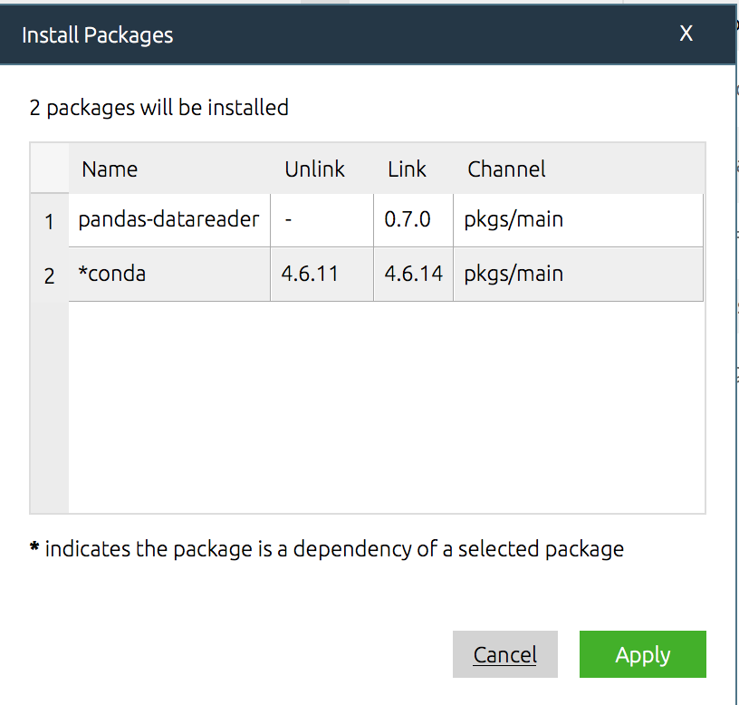Click the Link column header
The width and height of the screenshot is (739, 705).
coord(407,169)
